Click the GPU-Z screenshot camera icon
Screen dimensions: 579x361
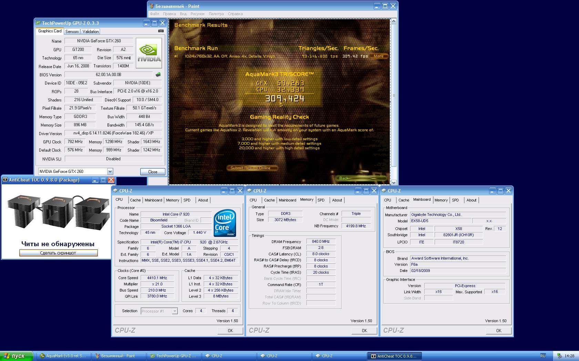tap(161, 31)
